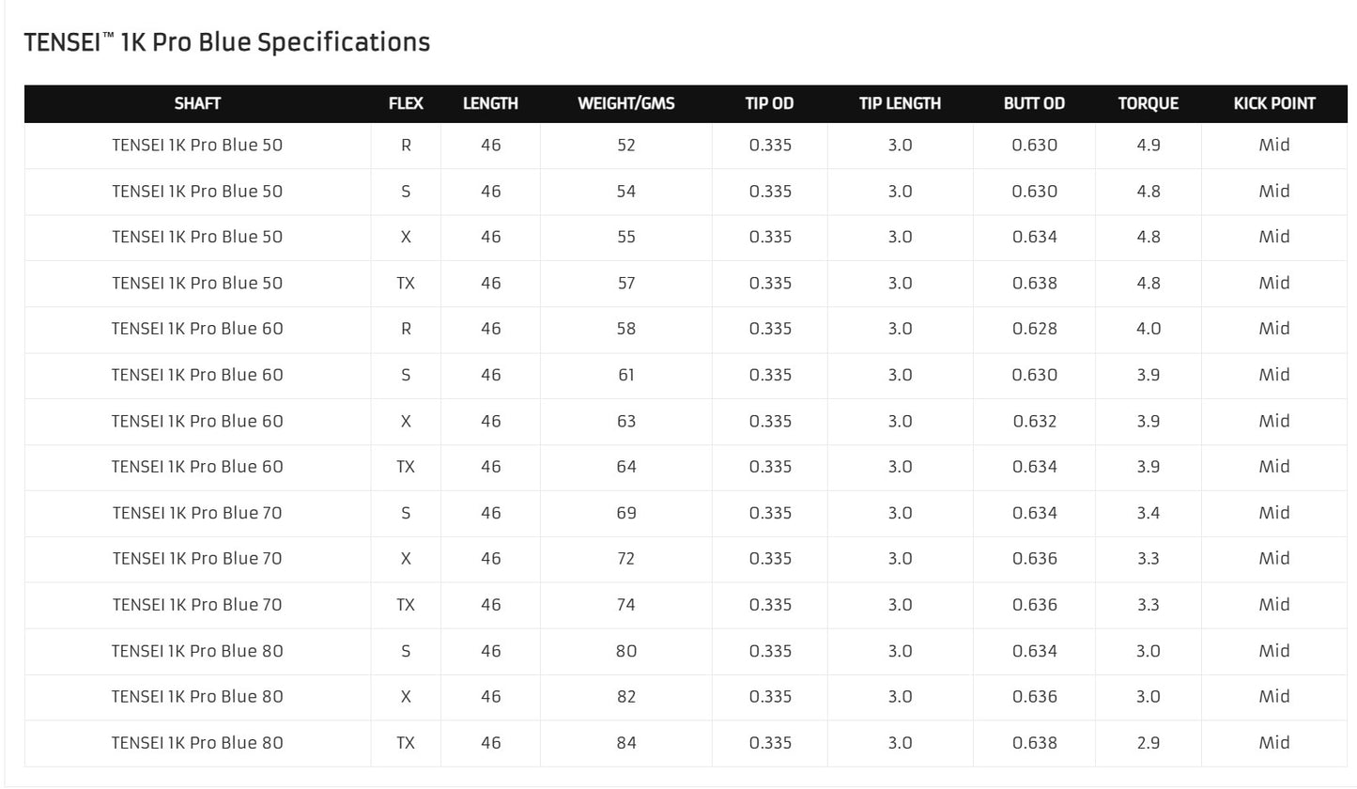Click the 2.9 torque value
Screen dimensions: 1357x789
pos(1148,743)
